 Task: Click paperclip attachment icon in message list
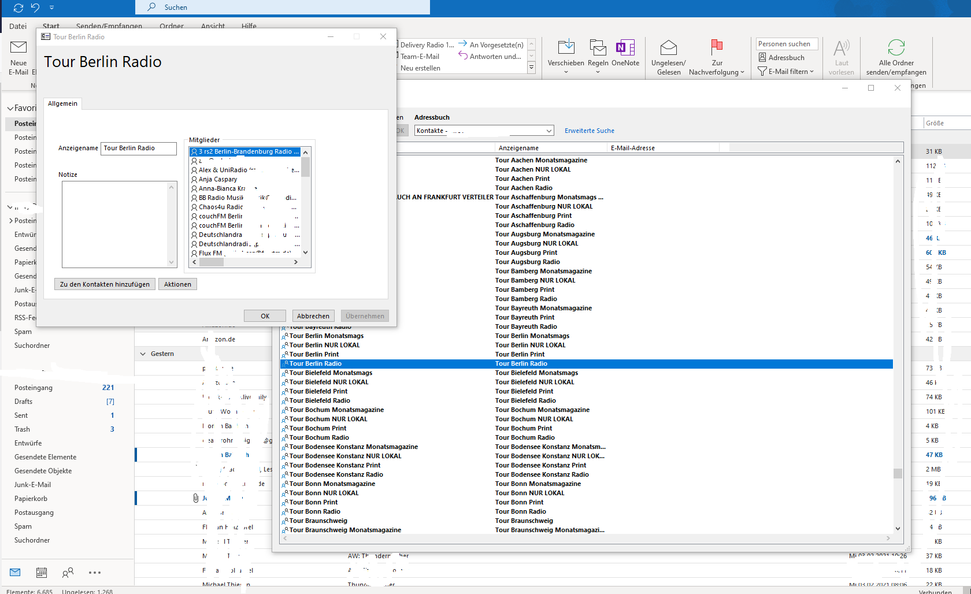click(196, 498)
